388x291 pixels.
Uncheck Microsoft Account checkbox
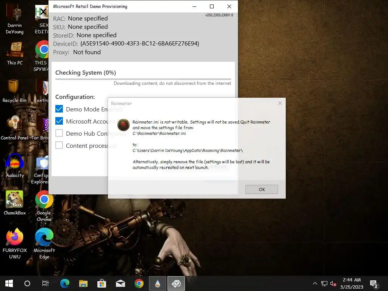pyautogui.click(x=59, y=121)
